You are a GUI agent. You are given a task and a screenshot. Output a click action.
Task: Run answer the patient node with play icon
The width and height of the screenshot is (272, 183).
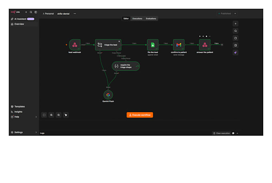pos(200,36)
